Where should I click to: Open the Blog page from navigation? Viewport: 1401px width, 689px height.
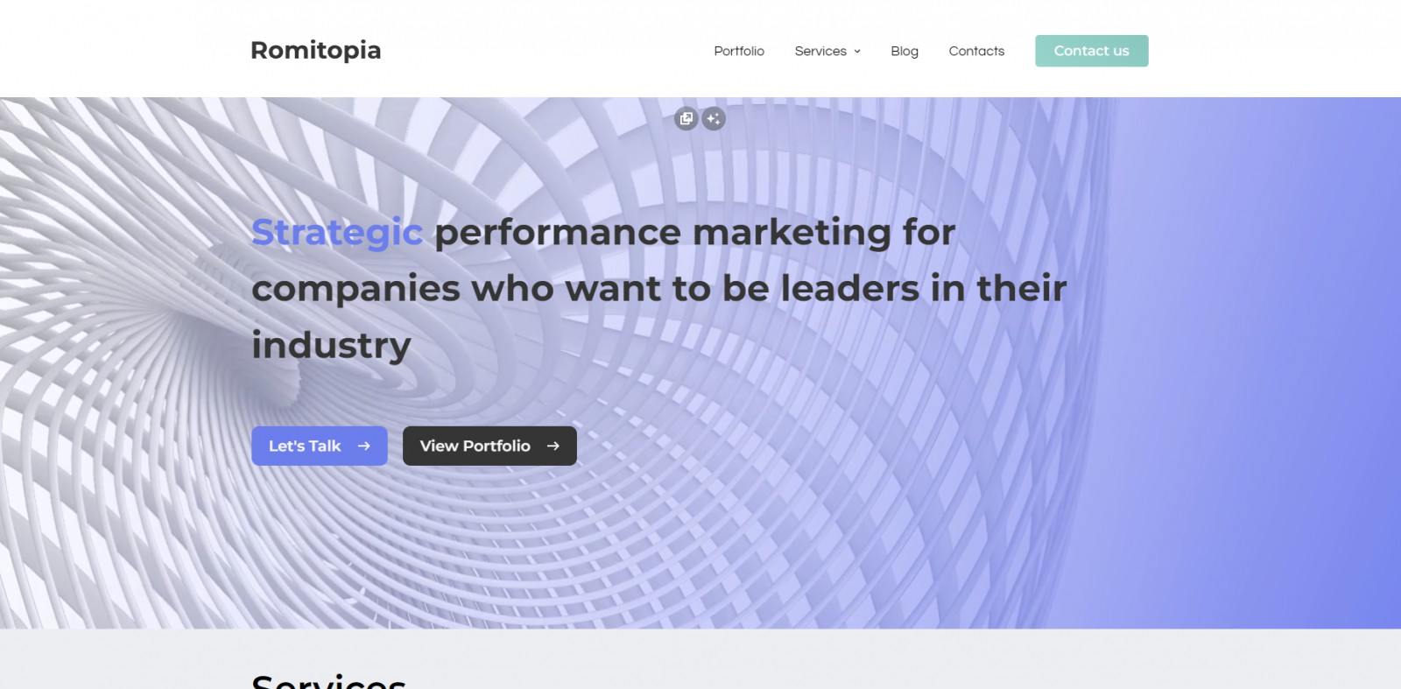(x=905, y=52)
